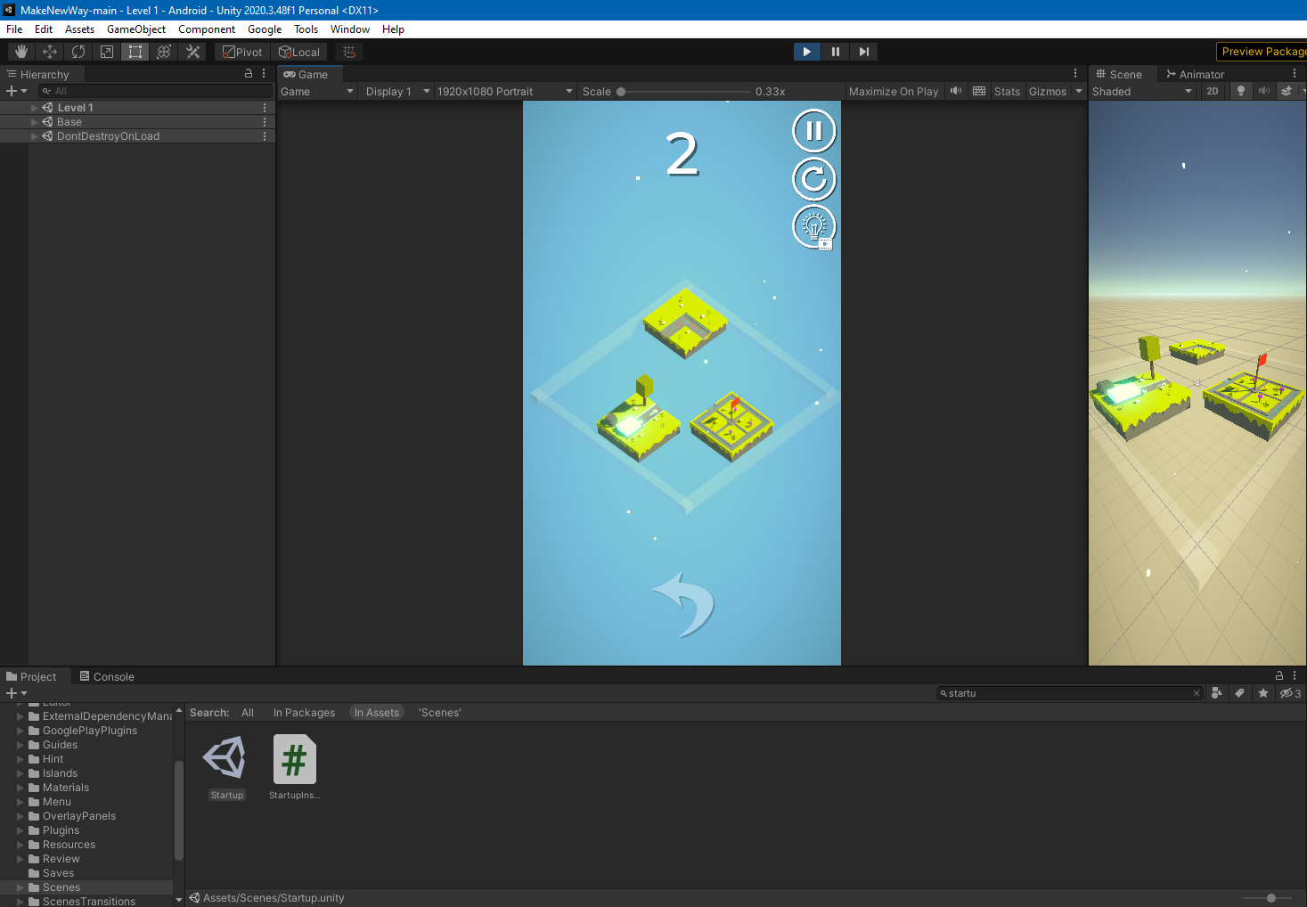
Task: Toggle Local/Global handle rotation
Action: [x=299, y=52]
